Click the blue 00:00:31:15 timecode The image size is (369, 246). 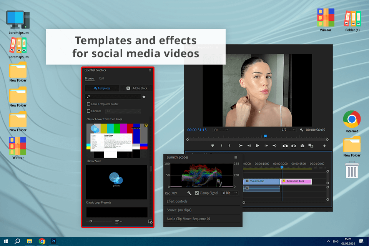point(197,130)
